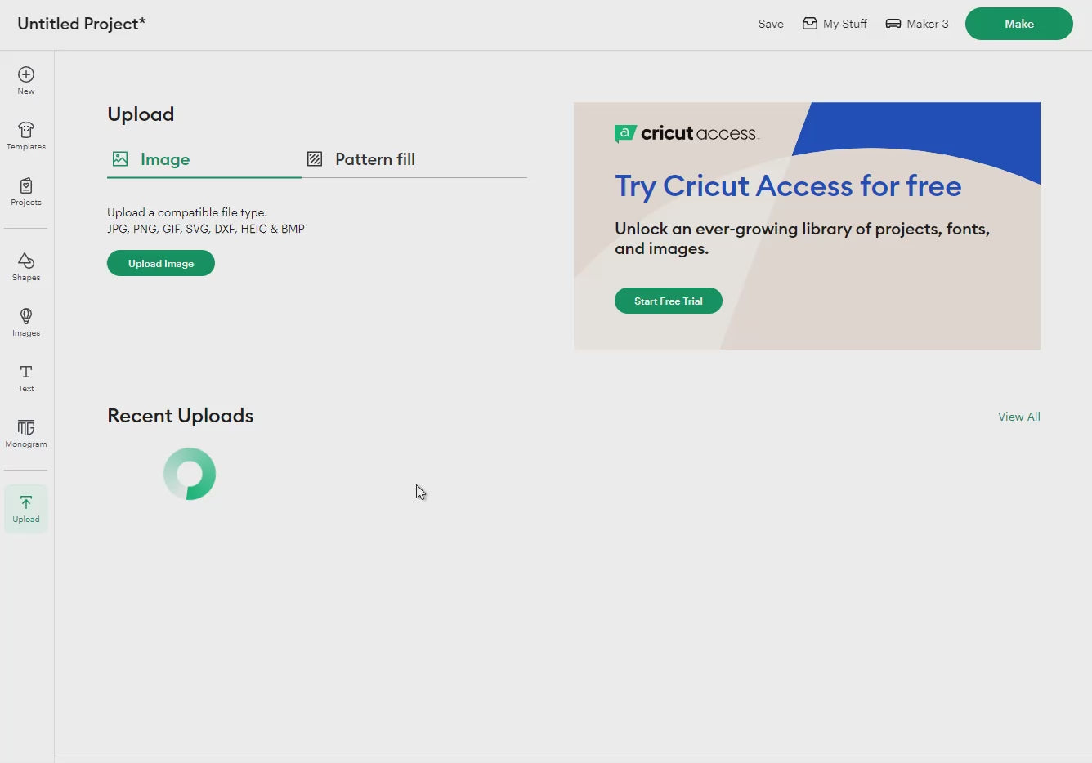Save the project

click(771, 24)
